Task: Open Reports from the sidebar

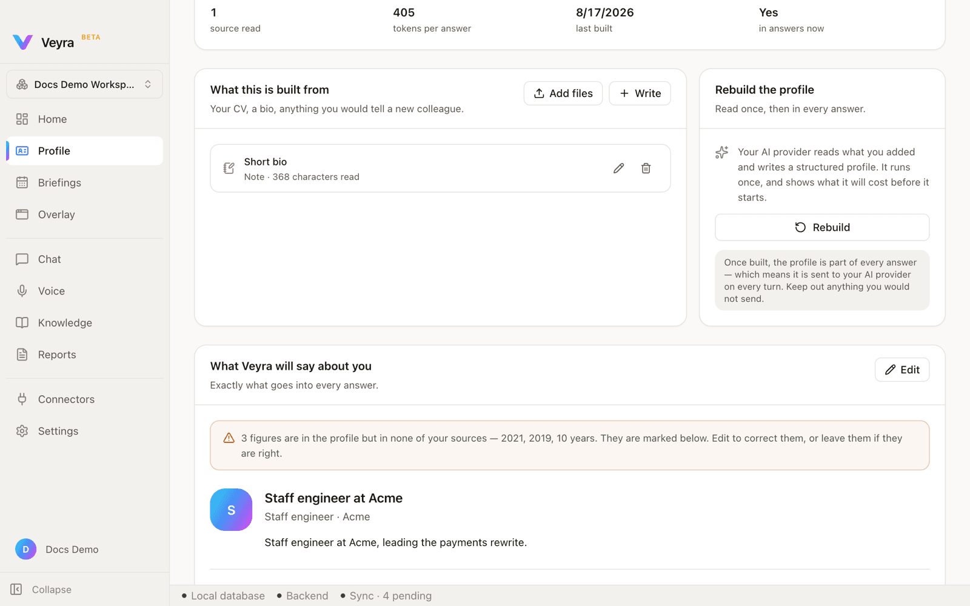Action: 84,355
